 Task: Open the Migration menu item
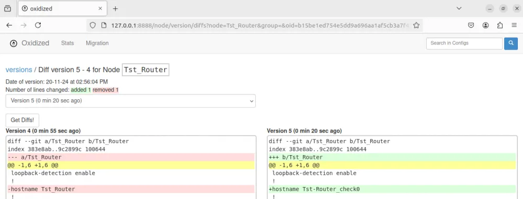(x=97, y=43)
